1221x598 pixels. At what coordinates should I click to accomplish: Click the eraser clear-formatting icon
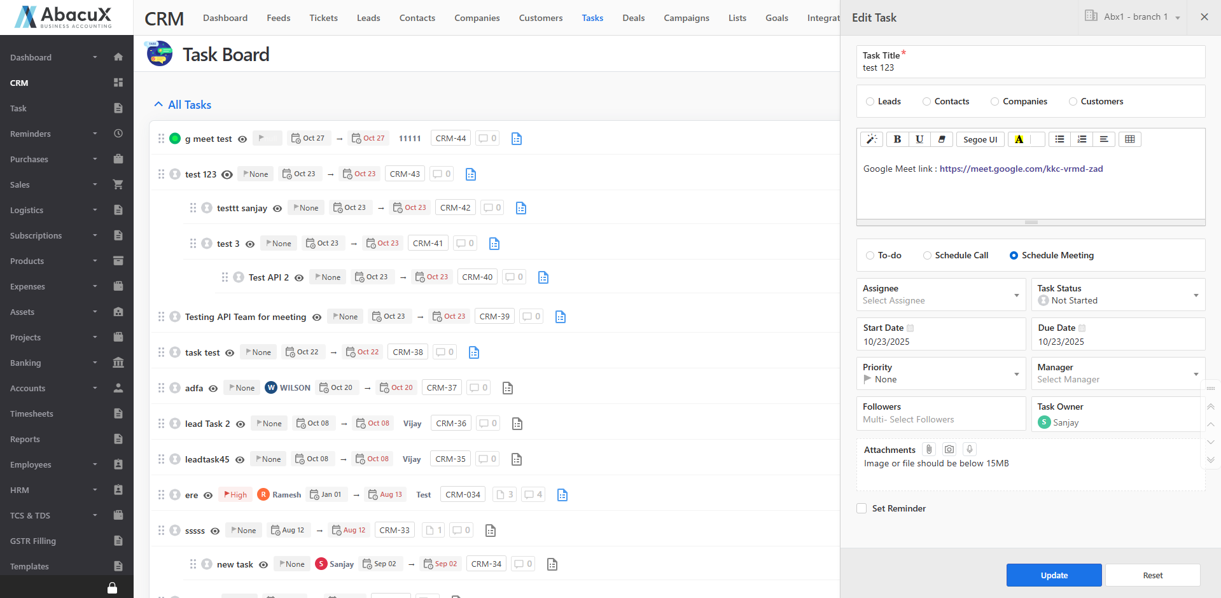[942, 139]
